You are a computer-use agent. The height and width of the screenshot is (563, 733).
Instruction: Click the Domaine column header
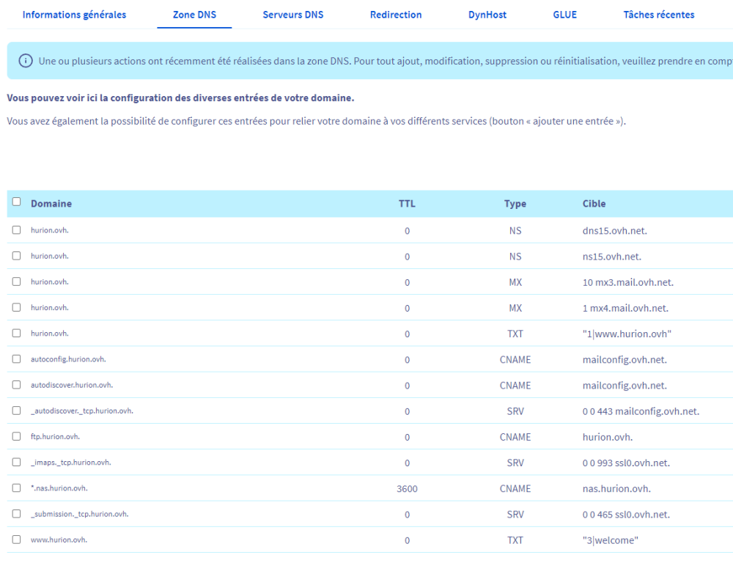pos(51,204)
